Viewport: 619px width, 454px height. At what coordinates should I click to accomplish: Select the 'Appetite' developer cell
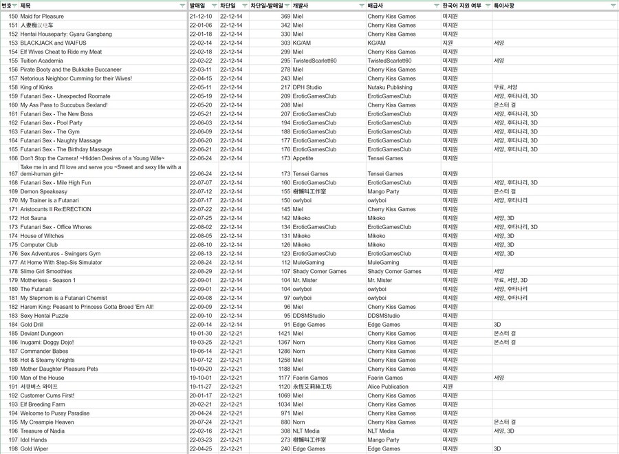tap(329, 158)
